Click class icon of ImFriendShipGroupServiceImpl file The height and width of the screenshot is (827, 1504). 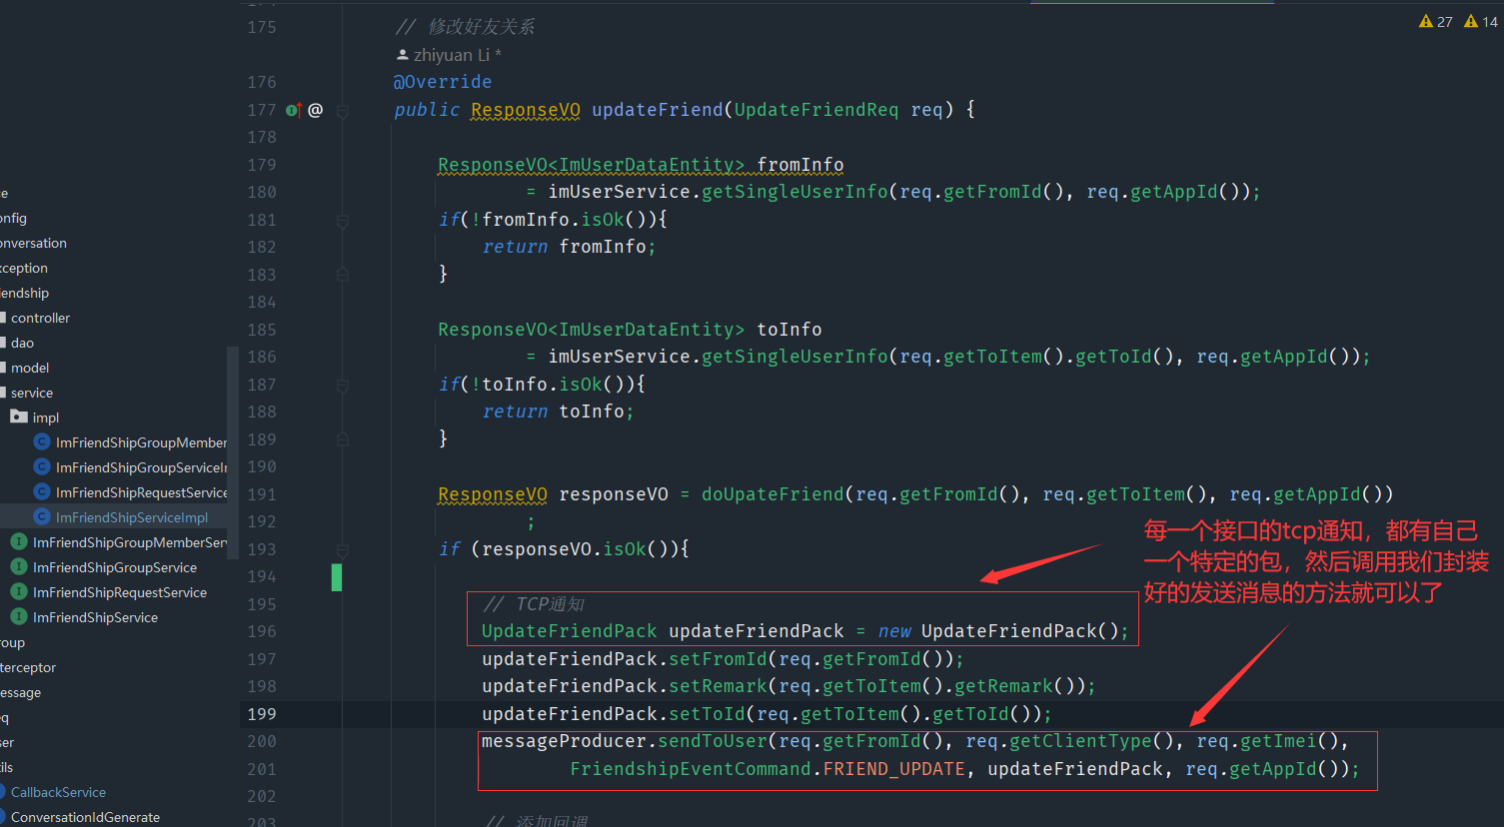click(42, 466)
